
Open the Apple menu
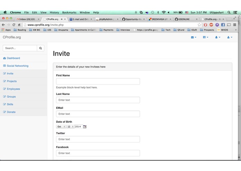point(5,12)
